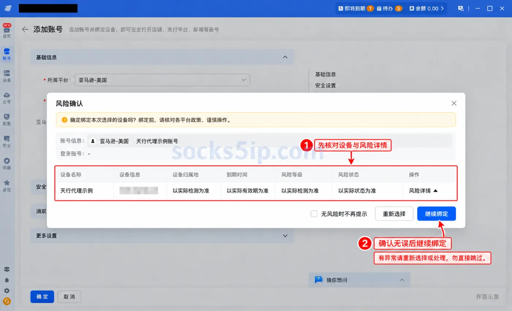
Task: Collapse the 基础信息 section header chevron
Action: 285,57
